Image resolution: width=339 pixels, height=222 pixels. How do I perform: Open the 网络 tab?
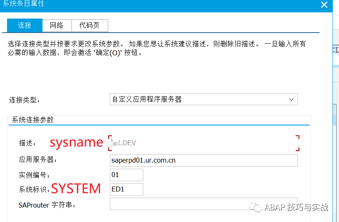[x=57, y=26]
